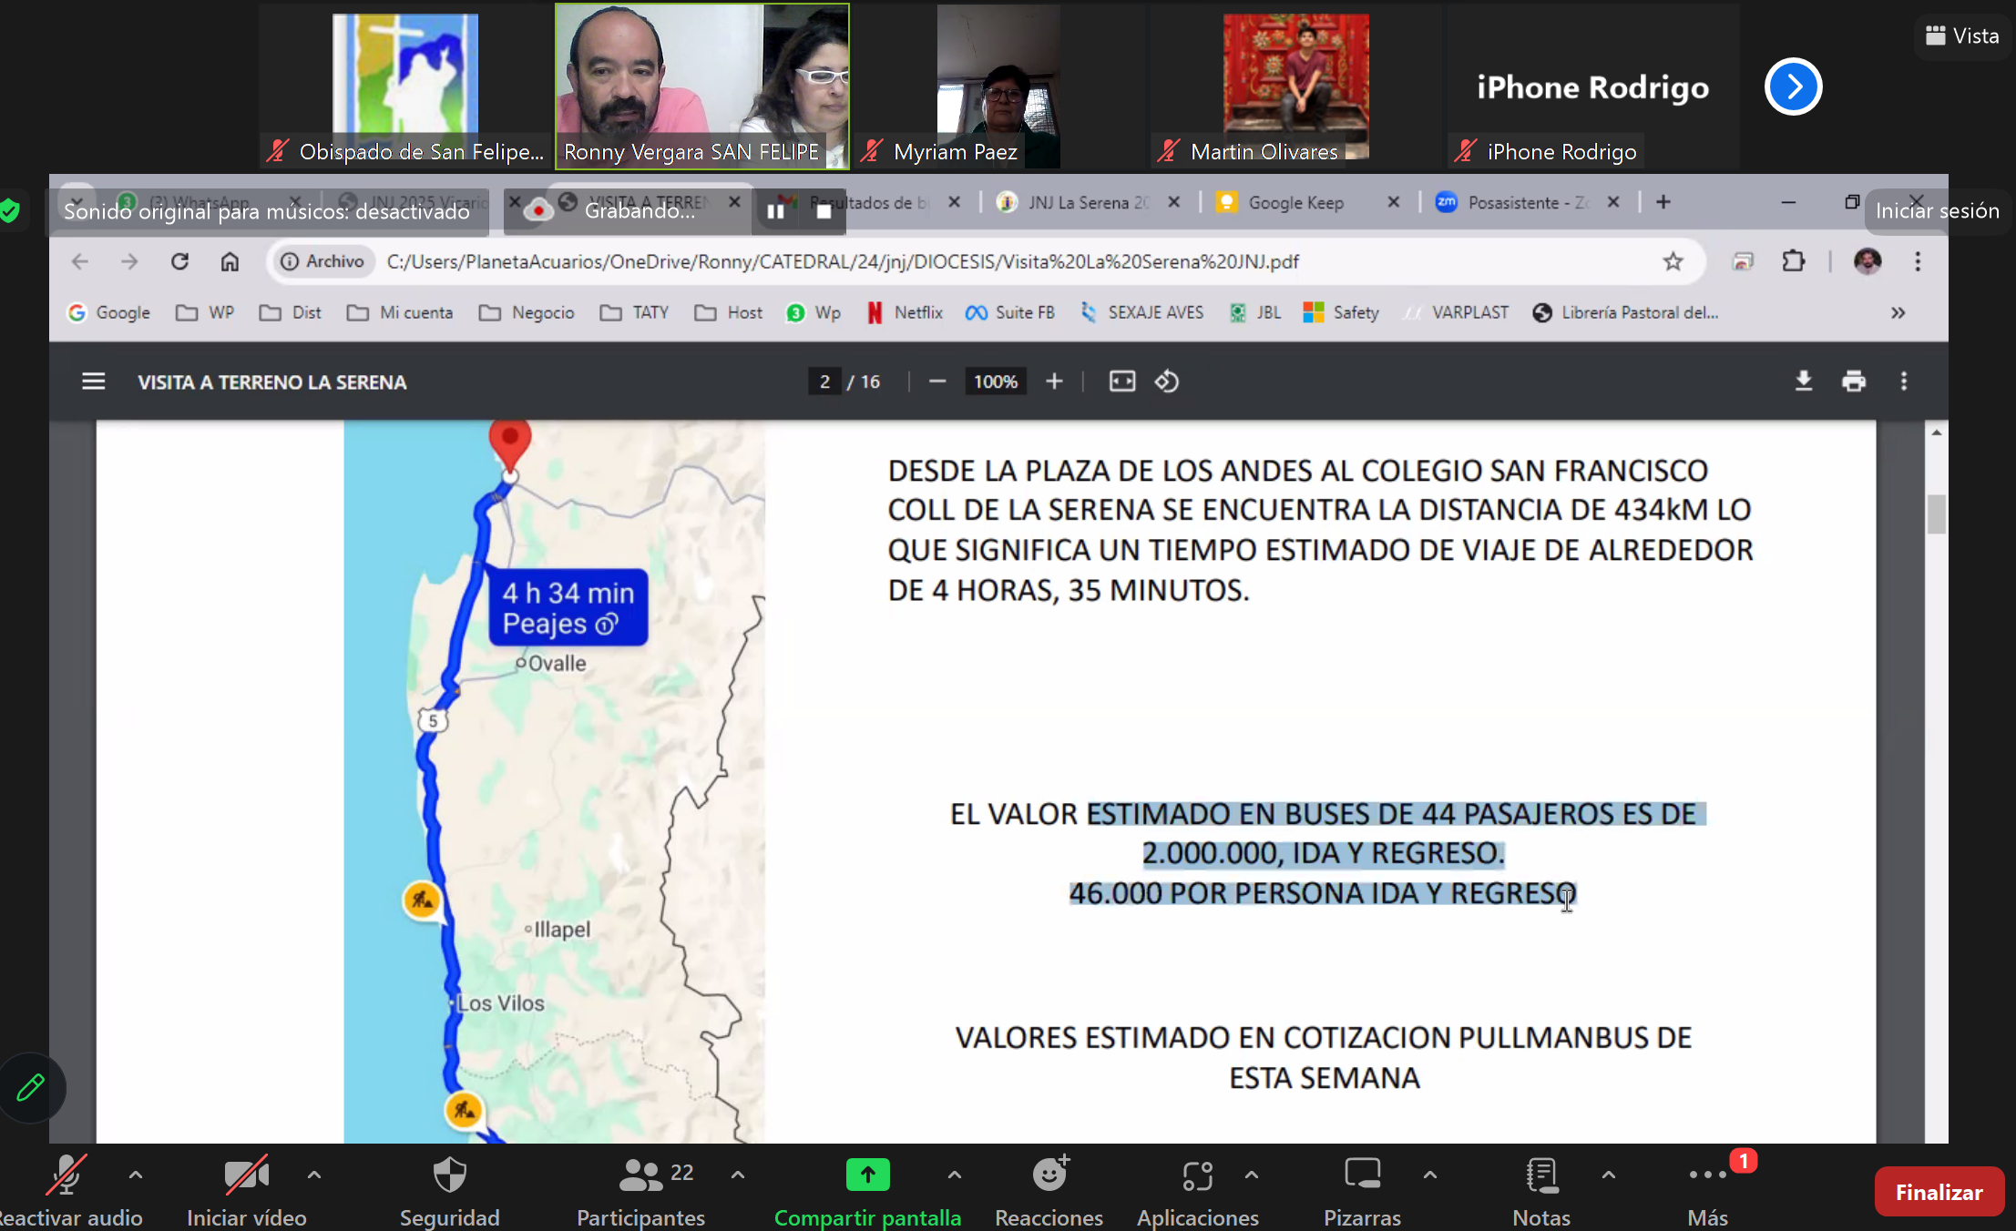Toggle the PDF sidebar menu
Viewport: 2016px width, 1231px height.
click(x=94, y=382)
